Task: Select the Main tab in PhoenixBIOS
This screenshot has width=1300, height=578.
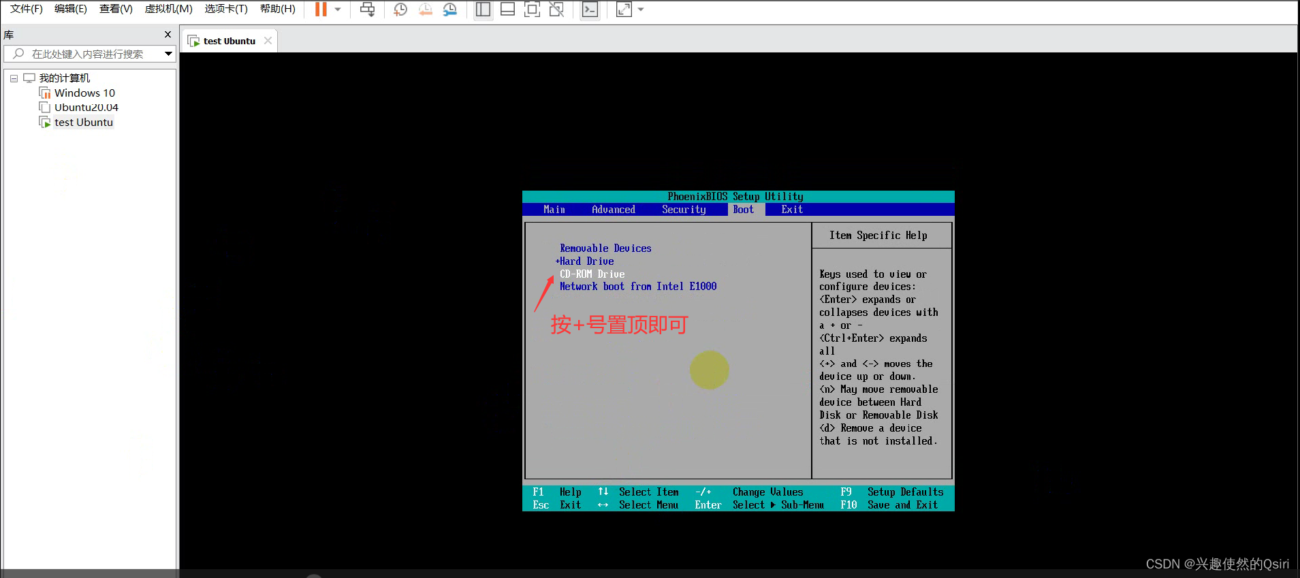Action: (x=554, y=210)
